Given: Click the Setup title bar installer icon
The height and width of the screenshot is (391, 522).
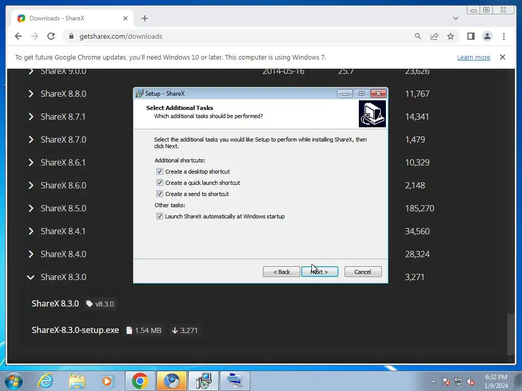Looking at the screenshot, I should tap(140, 94).
